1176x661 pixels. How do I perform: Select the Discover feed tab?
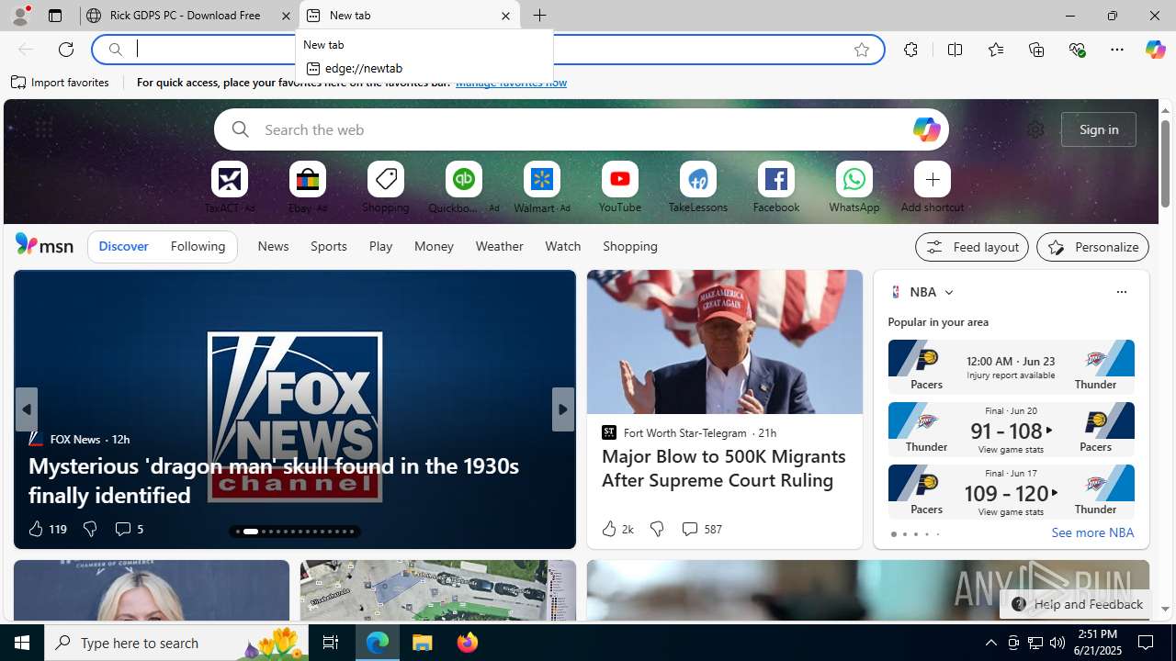click(x=123, y=246)
